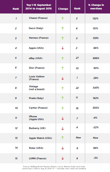The width and height of the screenshot is (110, 172).
Task: Click the '% Change in mentions' column header
Action: pos(96,7)
